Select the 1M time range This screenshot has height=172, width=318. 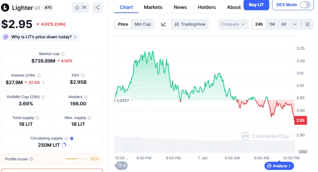[272, 24]
